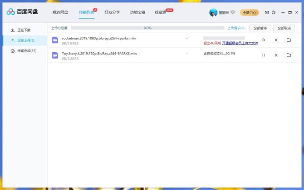304x190 pixels.
Task: Click the Baidu Netdisk logo
Action: click(x=22, y=12)
